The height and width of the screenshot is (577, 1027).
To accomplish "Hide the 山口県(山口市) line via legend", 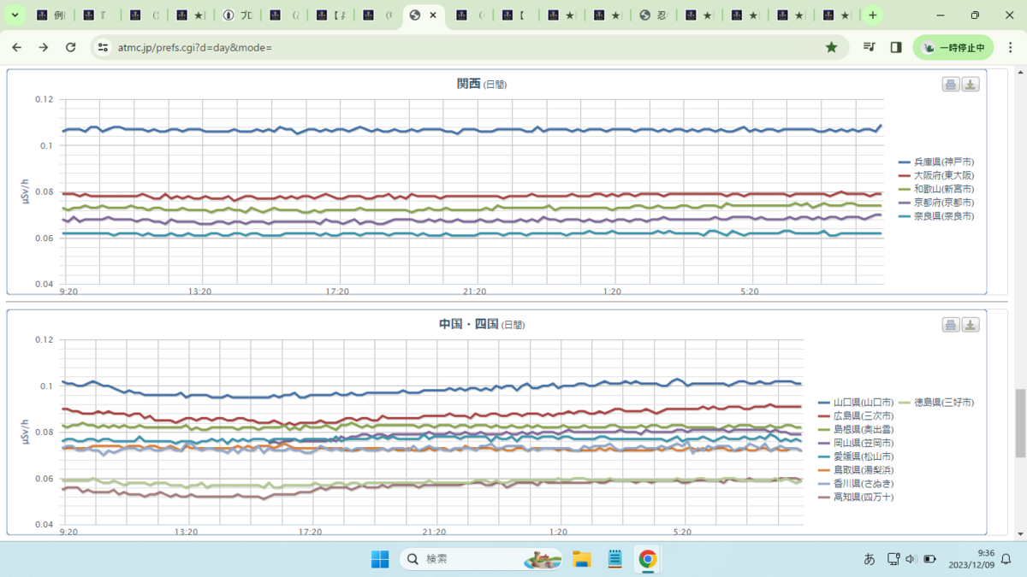I will [x=856, y=402].
